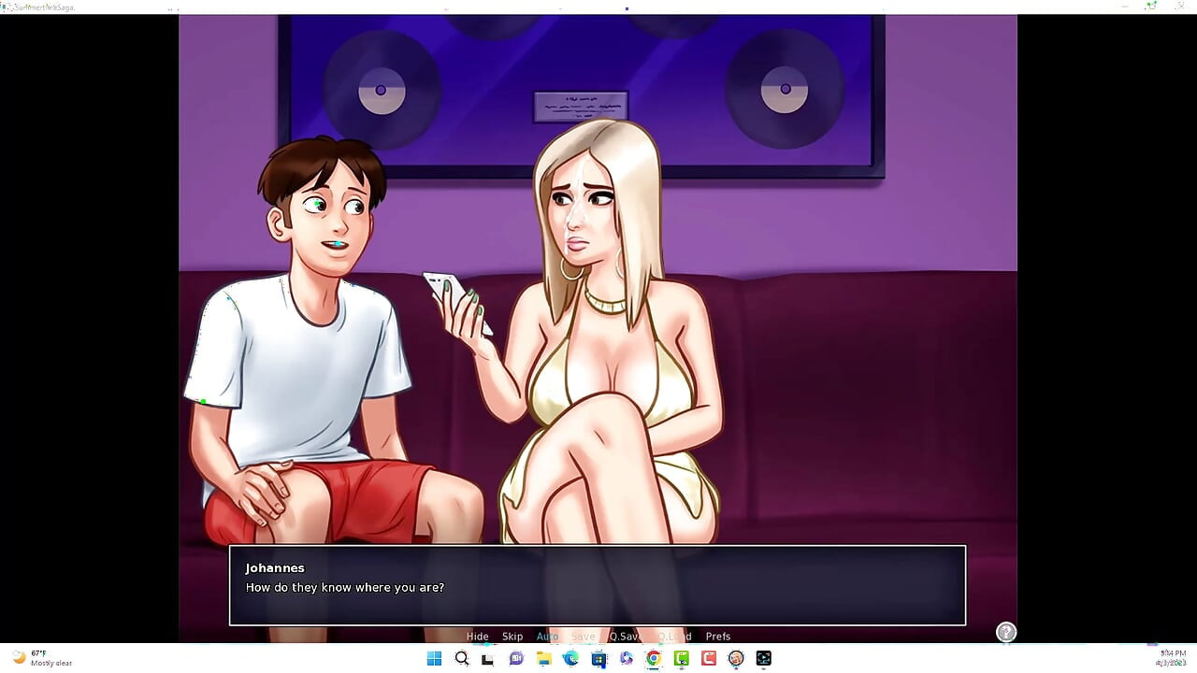This screenshot has height=673, width=1197.
Task: Click the help question-mark icon
Action: (x=1006, y=632)
